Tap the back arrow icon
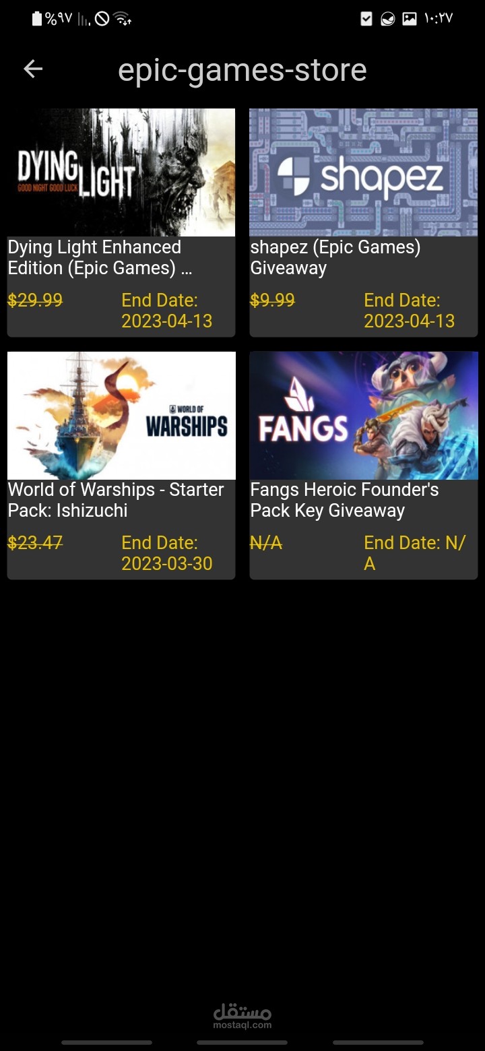Image resolution: width=485 pixels, height=1051 pixels. [x=33, y=69]
